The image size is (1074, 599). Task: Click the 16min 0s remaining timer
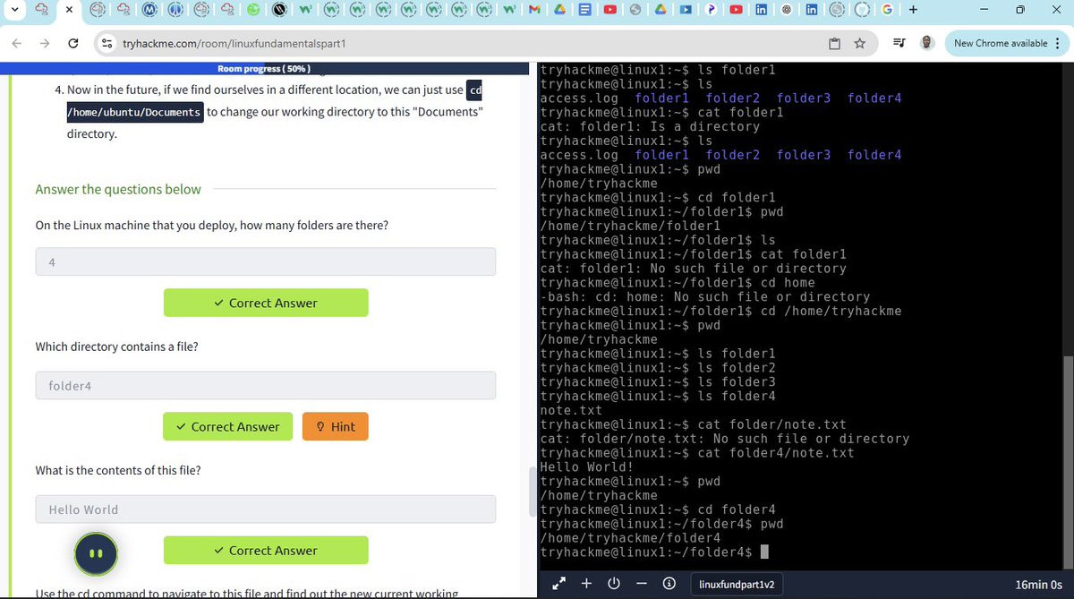(x=1038, y=584)
